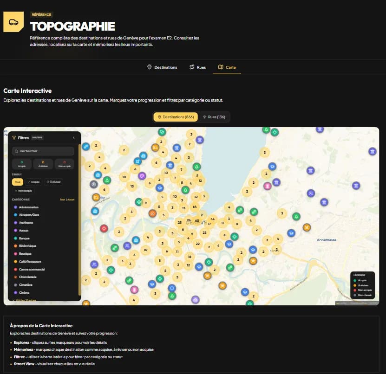
Task: Click the À réviser counter card
Action: pyautogui.click(x=43, y=164)
